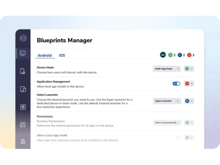Open the dashboard monitor icon in the sidebar

23,53
